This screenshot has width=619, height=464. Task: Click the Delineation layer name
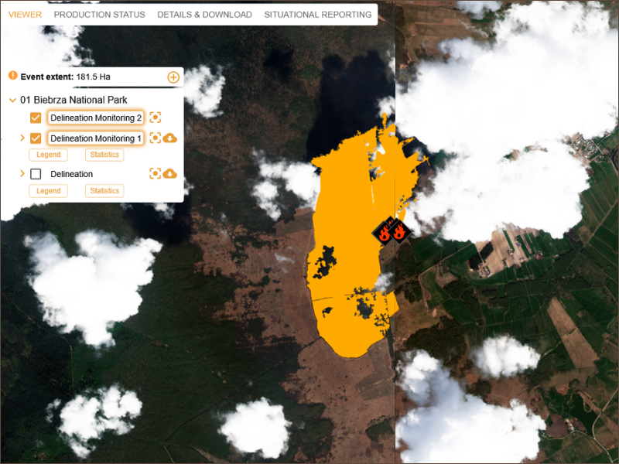[x=71, y=174]
